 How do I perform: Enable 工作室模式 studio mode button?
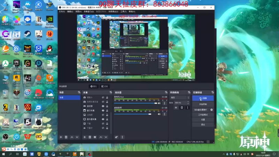point(203,115)
